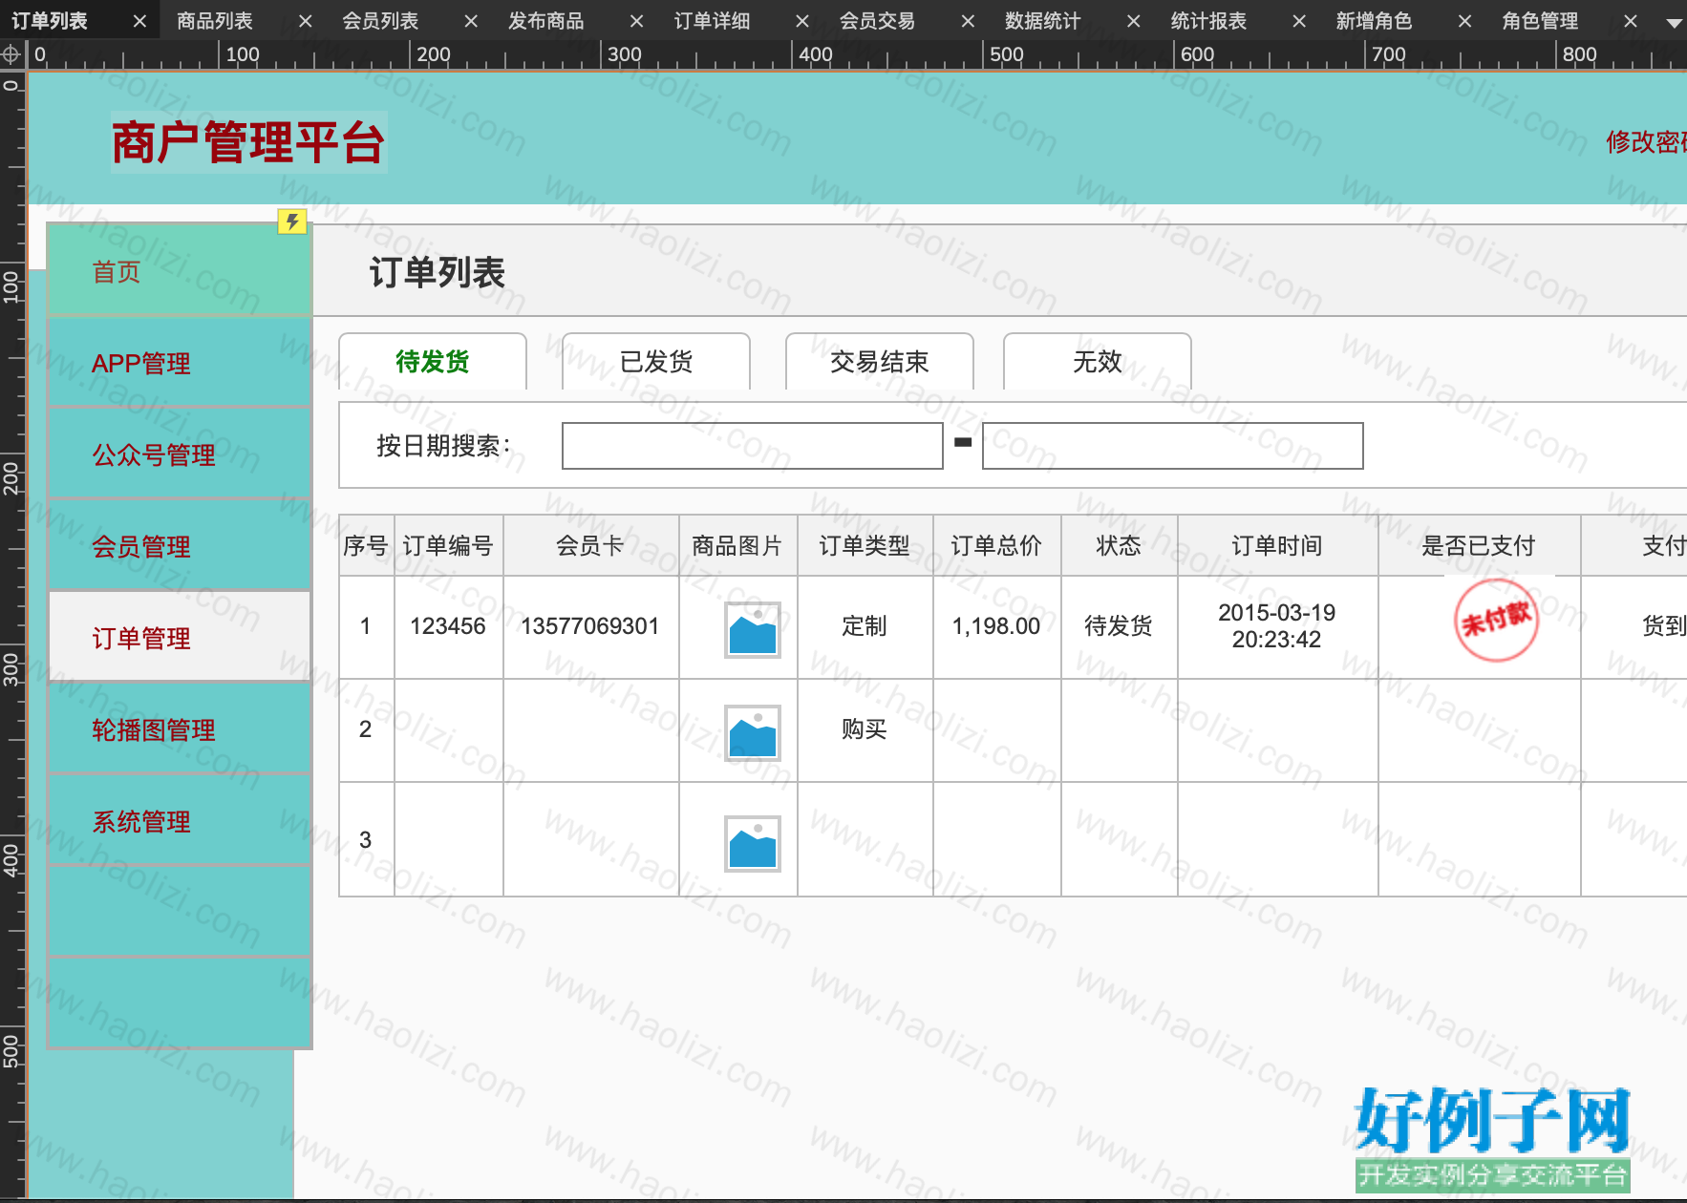Image resolution: width=1687 pixels, height=1203 pixels.
Task: Click member card 13577069301
Action: (590, 626)
